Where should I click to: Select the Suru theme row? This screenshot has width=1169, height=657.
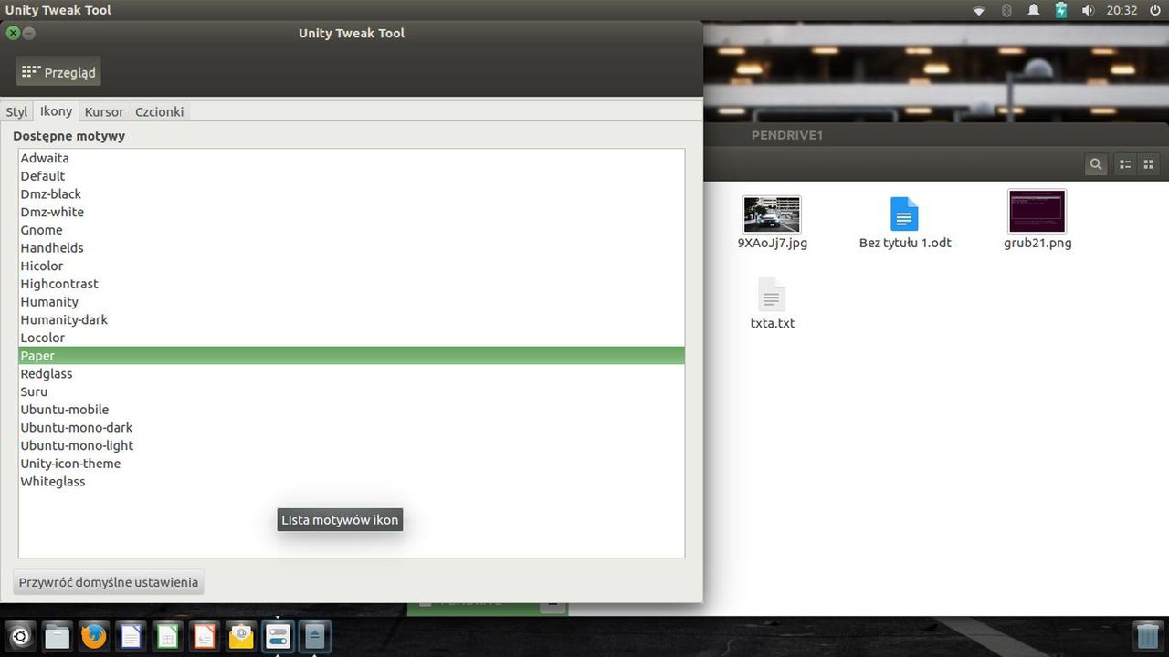click(352, 391)
